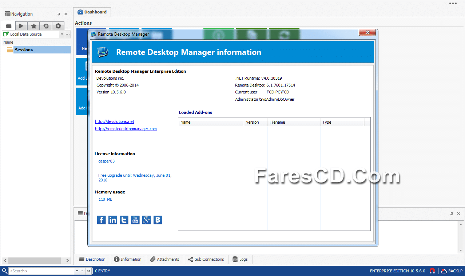Click the data source ellipsis button

click(x=68, y=34)
